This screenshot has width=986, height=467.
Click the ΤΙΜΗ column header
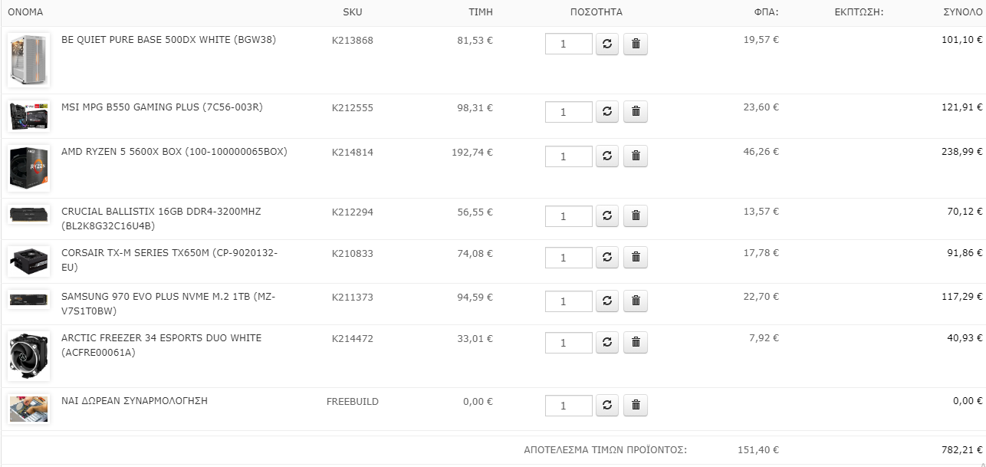click(481, 12)
